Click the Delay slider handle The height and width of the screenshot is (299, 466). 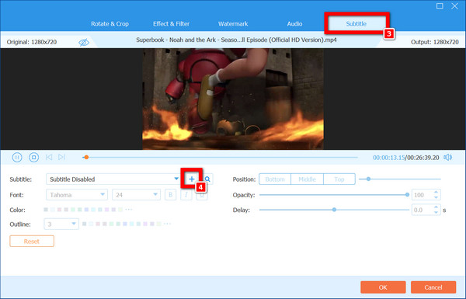point(334,210)
